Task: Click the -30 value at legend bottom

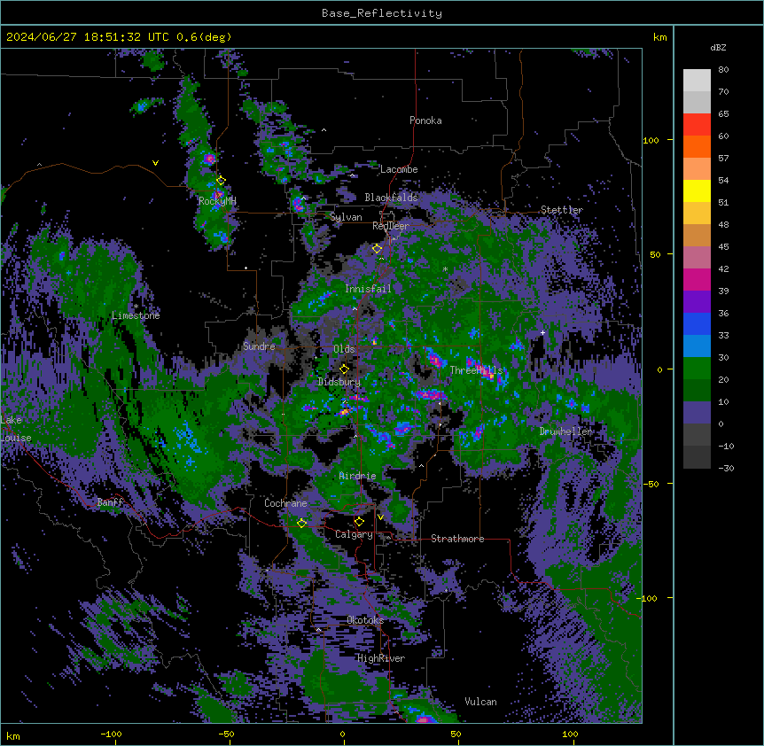Action: pyautogui.click(x=726, y=468)
